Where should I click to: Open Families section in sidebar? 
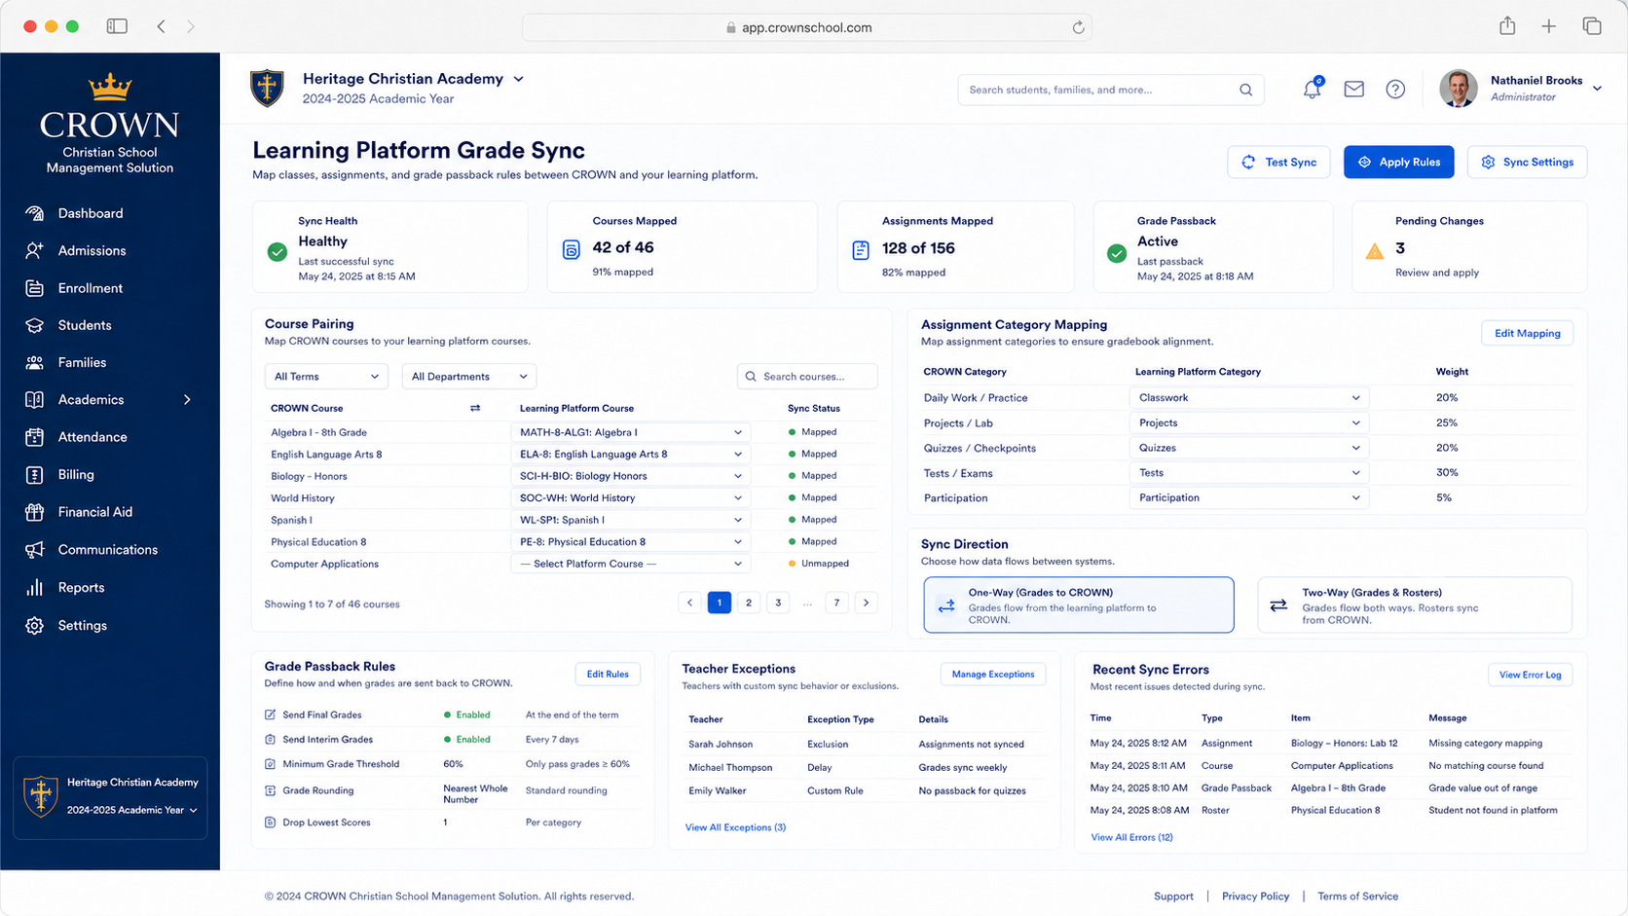(x=82, y=362)
